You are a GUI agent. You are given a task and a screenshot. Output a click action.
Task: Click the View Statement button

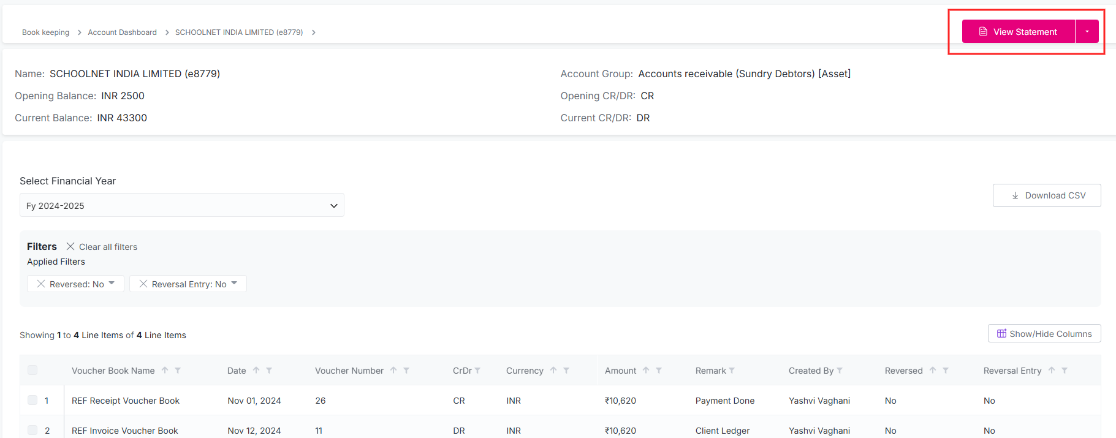(1019, 31)
